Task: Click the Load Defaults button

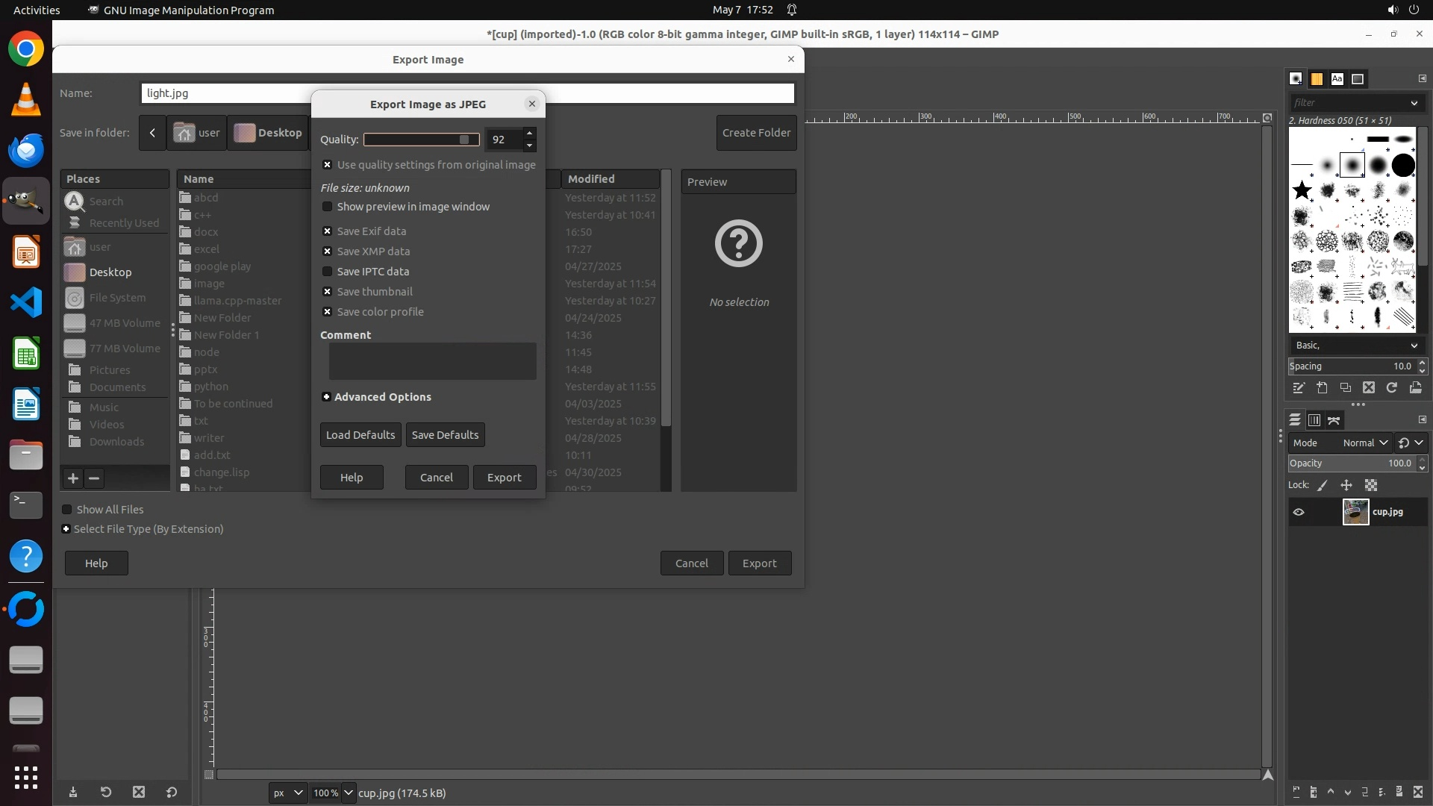Action: 360,435
